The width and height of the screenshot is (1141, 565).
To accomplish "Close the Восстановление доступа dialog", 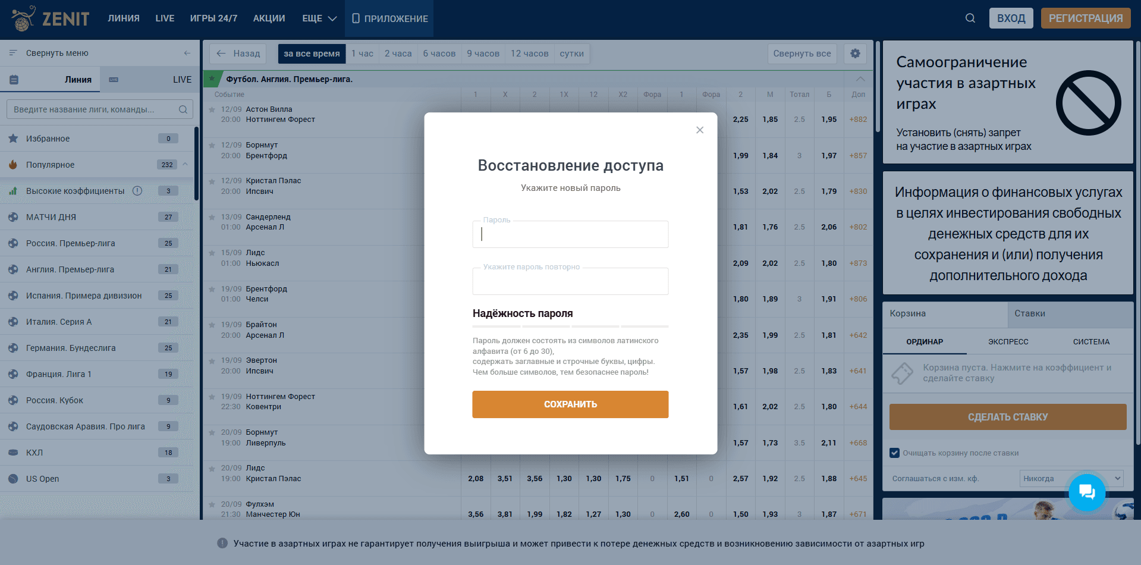I will (700, 130).
